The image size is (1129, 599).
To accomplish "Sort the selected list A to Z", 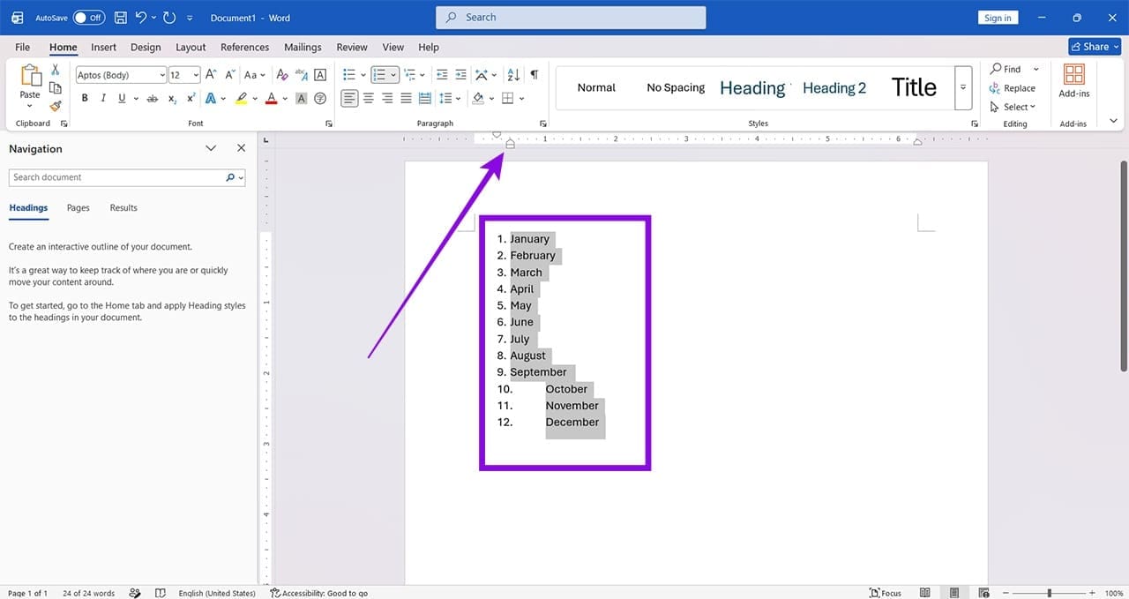I will pyautogui.click(x=512, y=75).
